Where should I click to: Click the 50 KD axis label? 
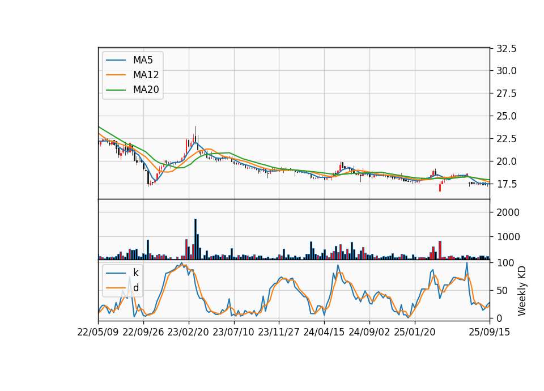[x=503, y=291]
